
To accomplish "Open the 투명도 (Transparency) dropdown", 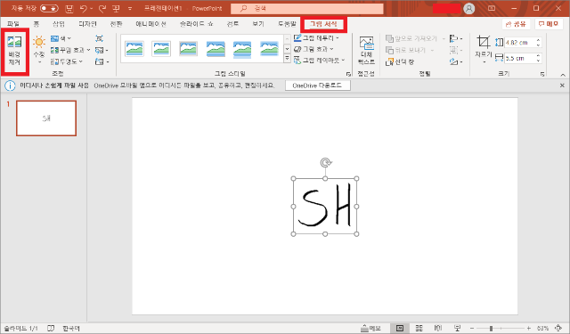I will pos(67,61).
